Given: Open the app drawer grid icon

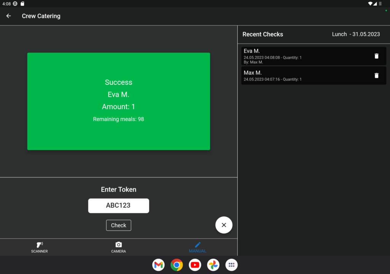Looking at the screenshot, I should coord(232,265).
